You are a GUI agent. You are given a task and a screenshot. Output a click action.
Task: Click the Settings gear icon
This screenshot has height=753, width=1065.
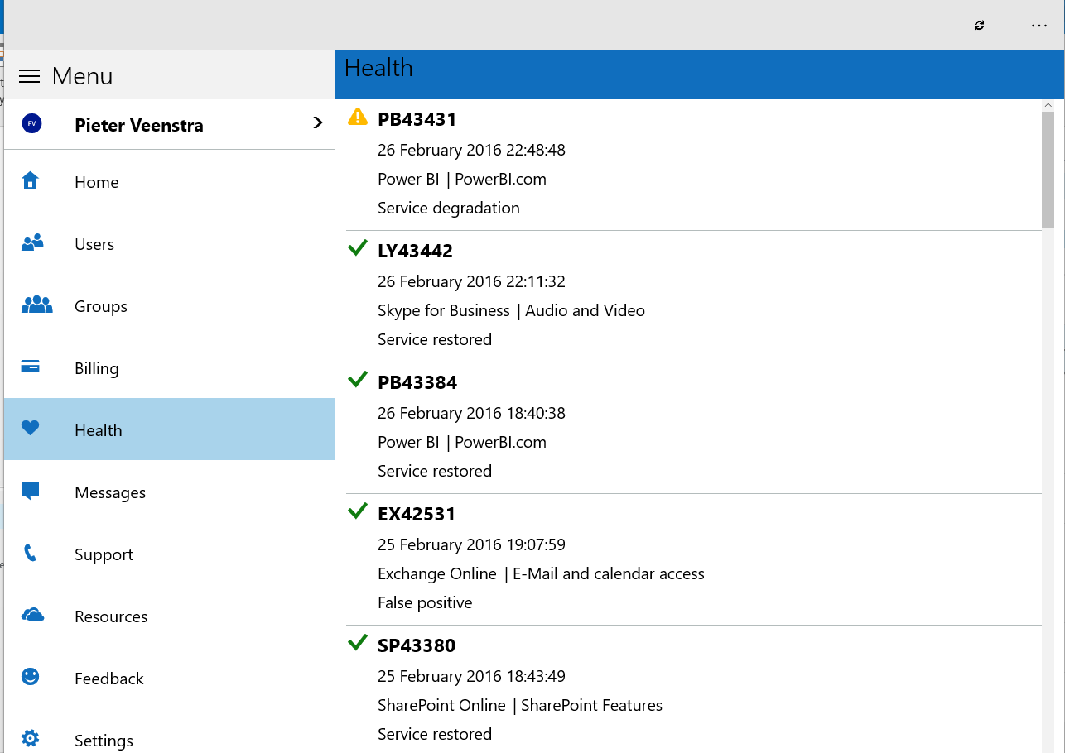point(31,738)
